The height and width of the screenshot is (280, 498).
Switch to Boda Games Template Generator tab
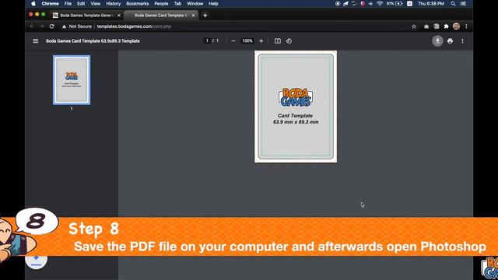86,16
